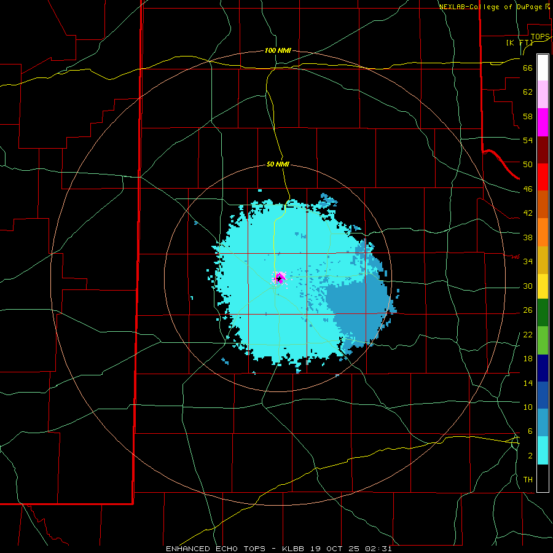Viewport: 553px width, 553px height.
Task: Click the legend value 6
Action: pos(530,431)
